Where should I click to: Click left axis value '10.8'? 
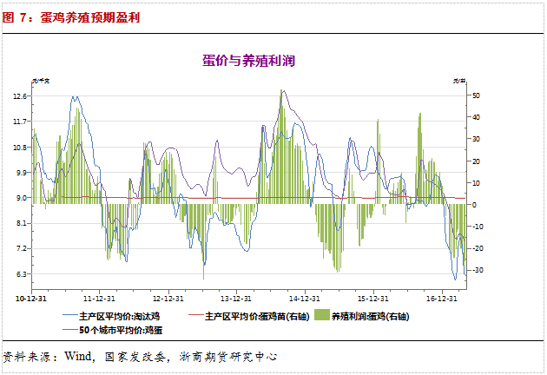[20, 148]
